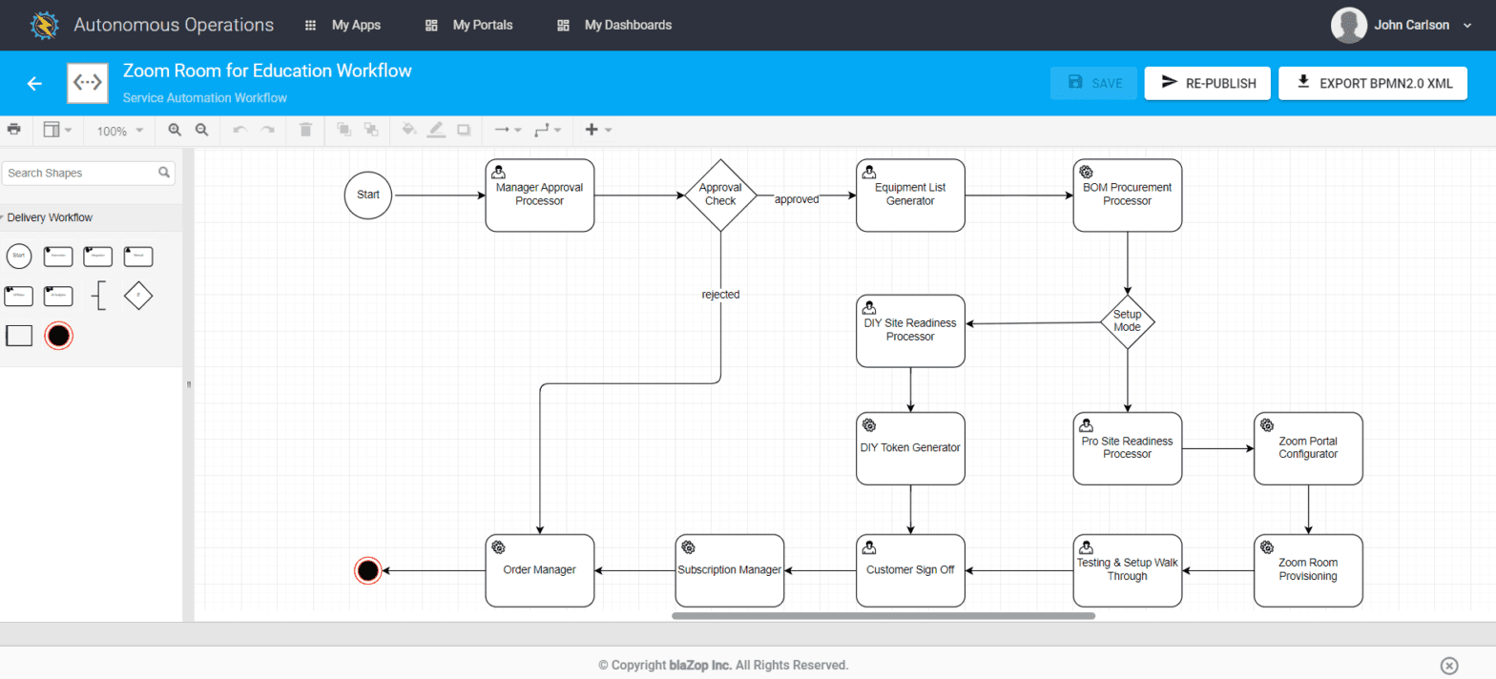Click the print icon in the toolbar
This screenshot has height=679, width=1496.
[13, 129]
